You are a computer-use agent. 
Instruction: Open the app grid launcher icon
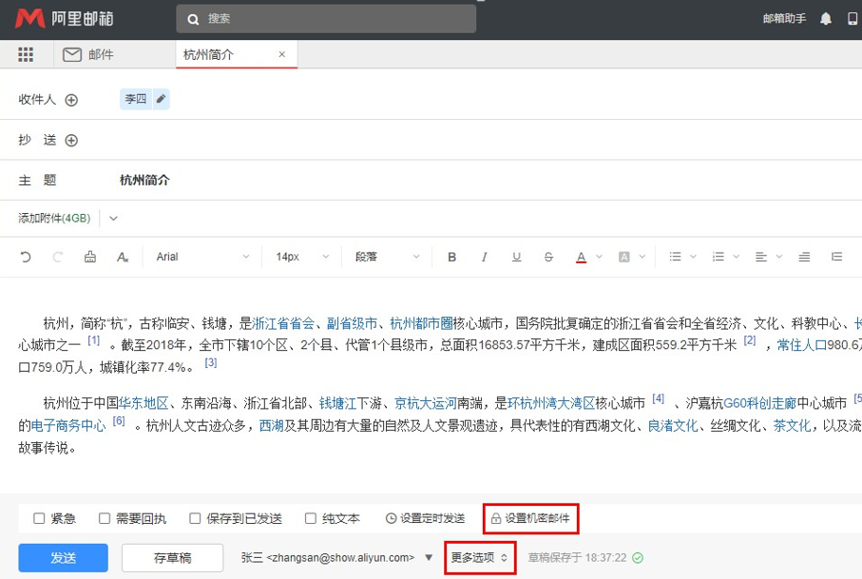[26, 55]
